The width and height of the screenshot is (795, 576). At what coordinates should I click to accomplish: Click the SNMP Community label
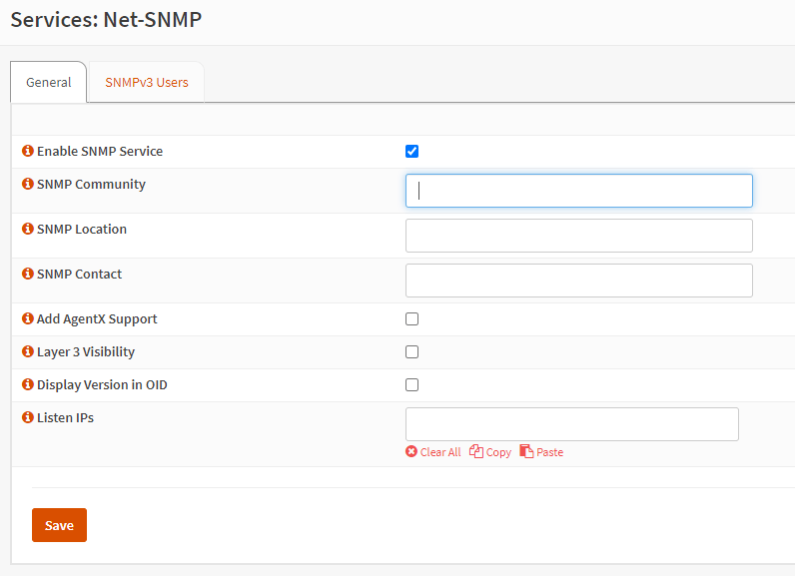click(91, 184)
